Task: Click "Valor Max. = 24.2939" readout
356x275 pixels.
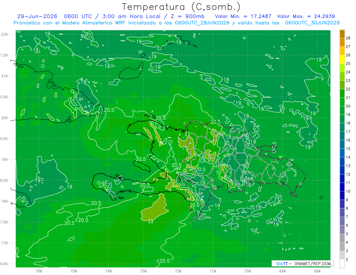Action: (306, 16)
